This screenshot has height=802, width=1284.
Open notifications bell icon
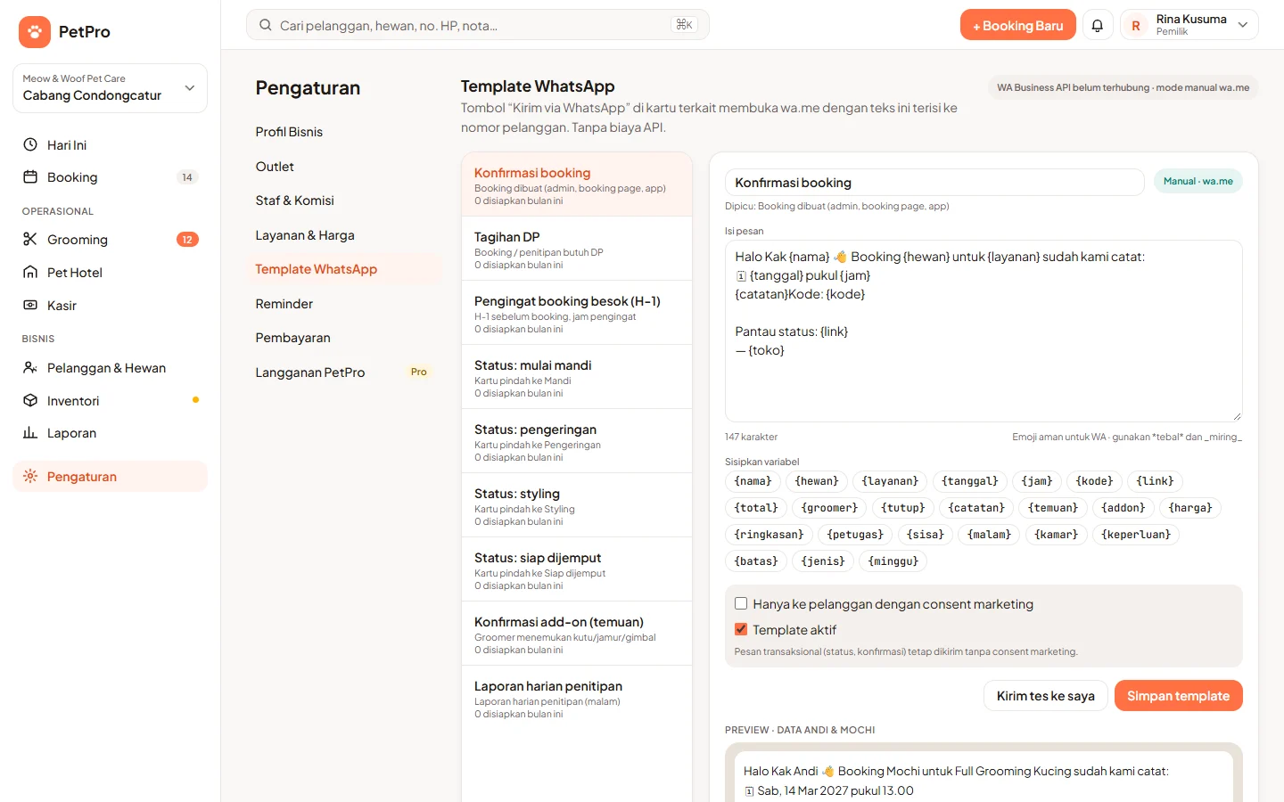(1098, 25)
